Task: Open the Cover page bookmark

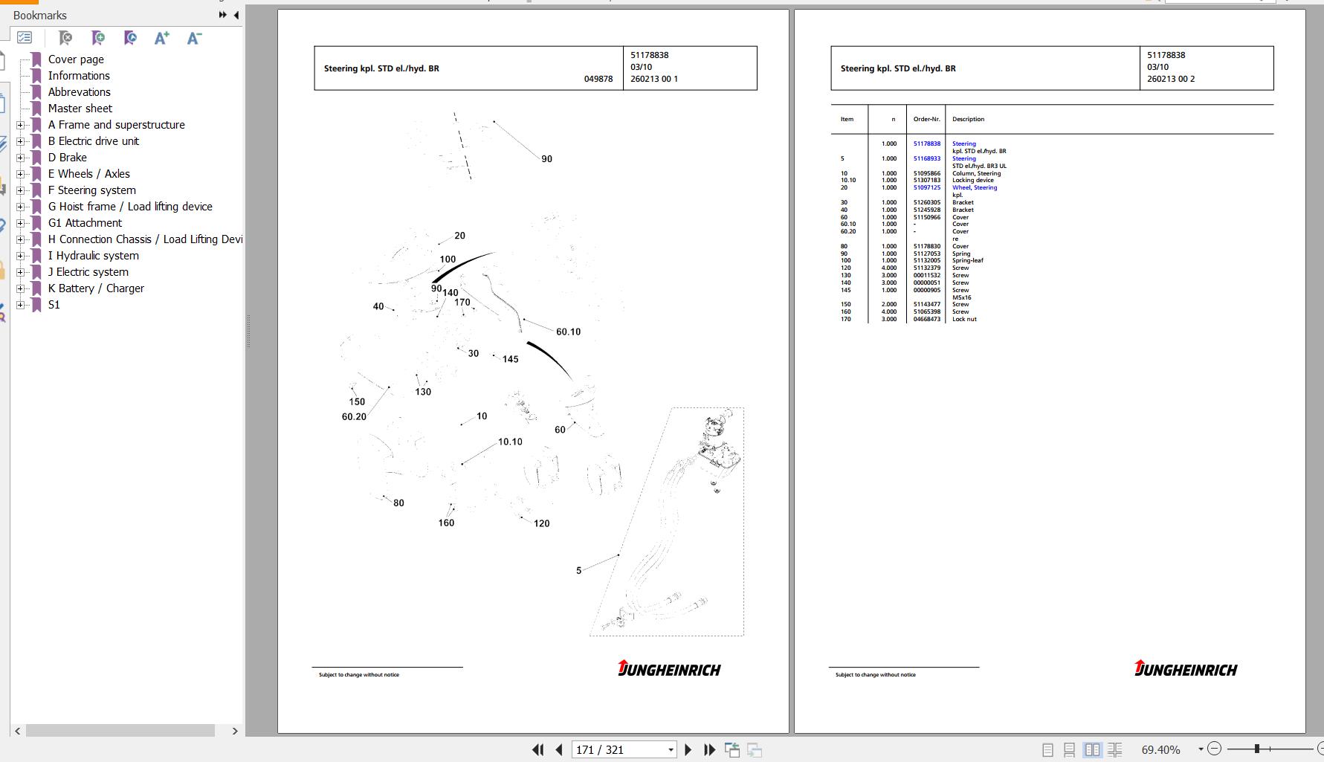Action: (x=76, y=59)
